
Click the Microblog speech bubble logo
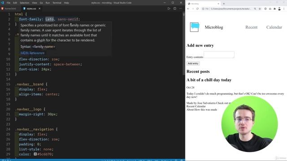pyautogui.click(x=194, y=27)
